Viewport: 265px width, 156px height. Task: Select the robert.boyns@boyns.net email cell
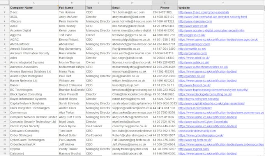pyautogui.click(x=132, y=99)
